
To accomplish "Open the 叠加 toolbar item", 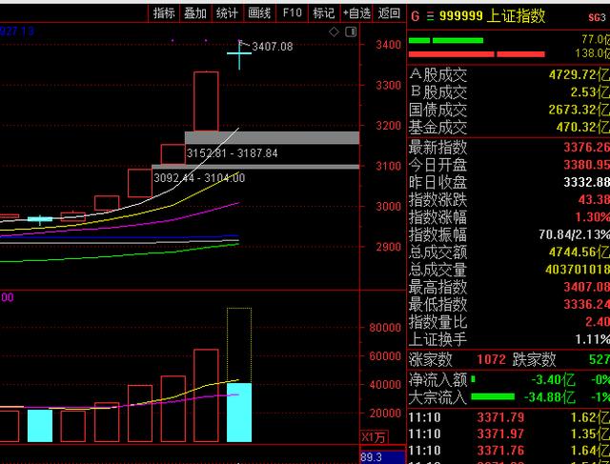I will pyautogui.click(x=195, y=13).
